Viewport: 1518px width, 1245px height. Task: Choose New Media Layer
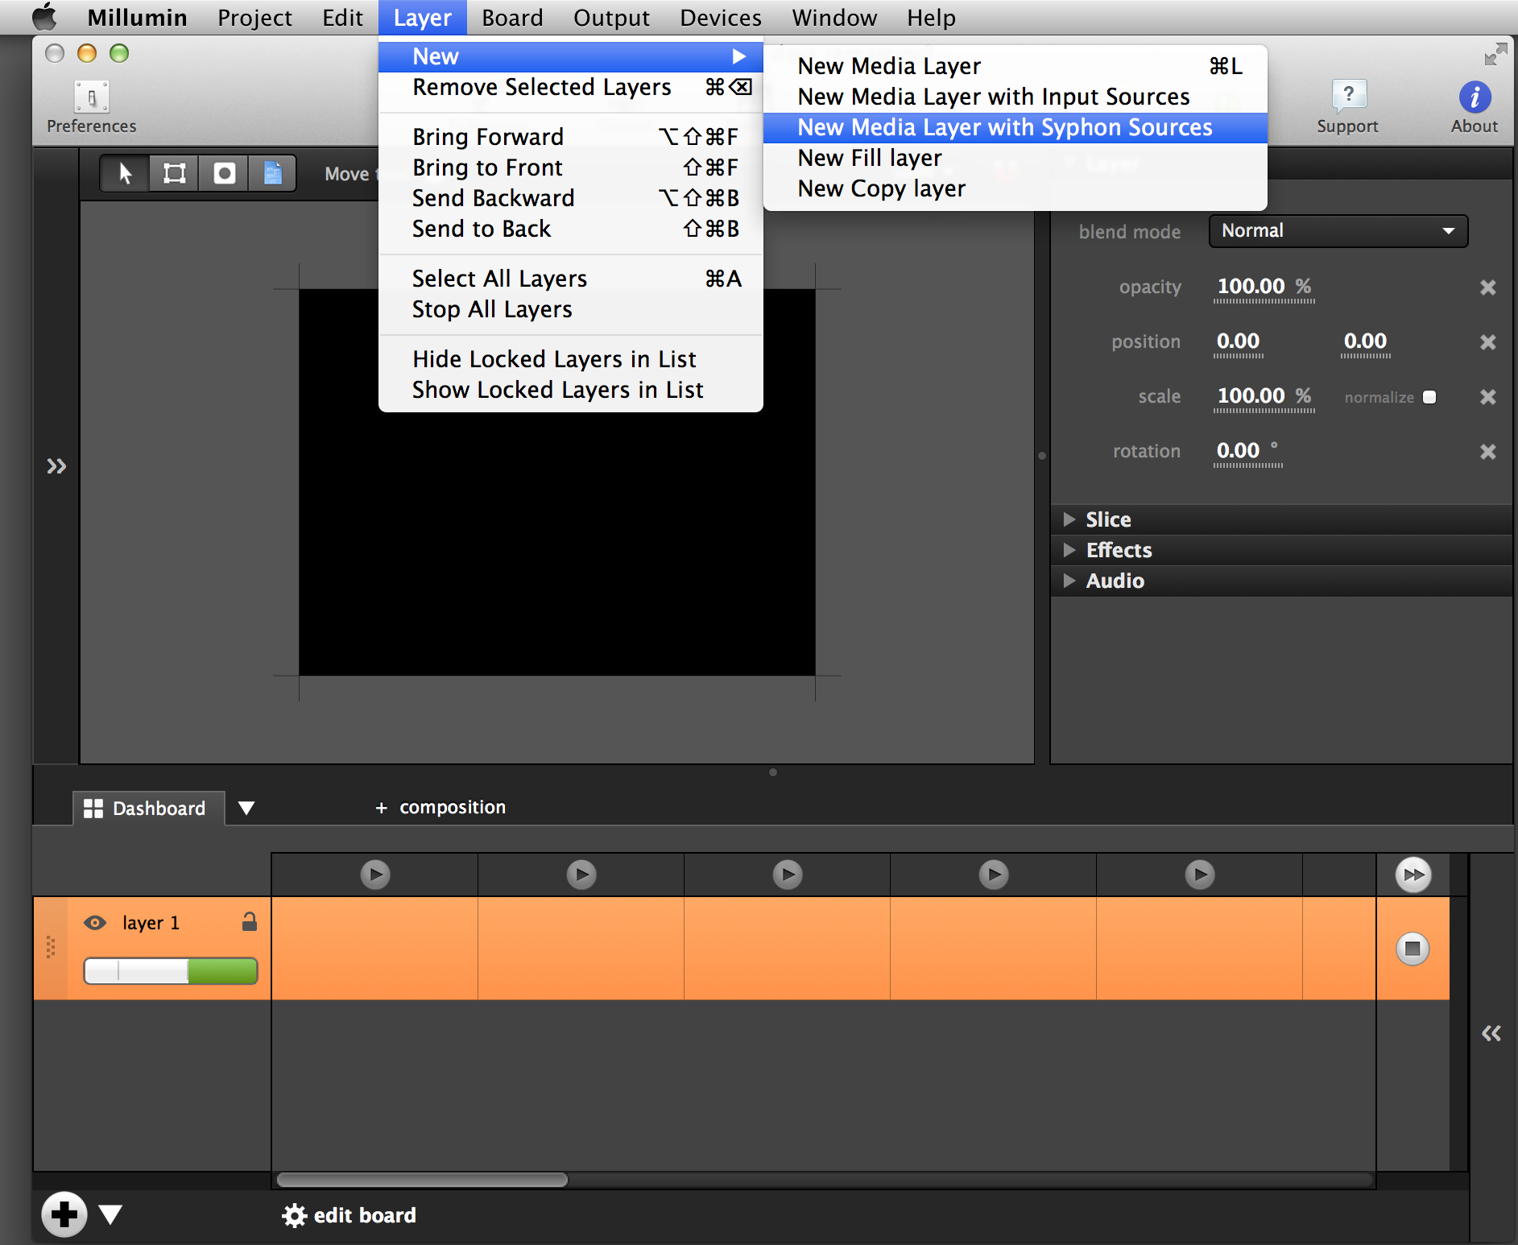(1015, 66)
